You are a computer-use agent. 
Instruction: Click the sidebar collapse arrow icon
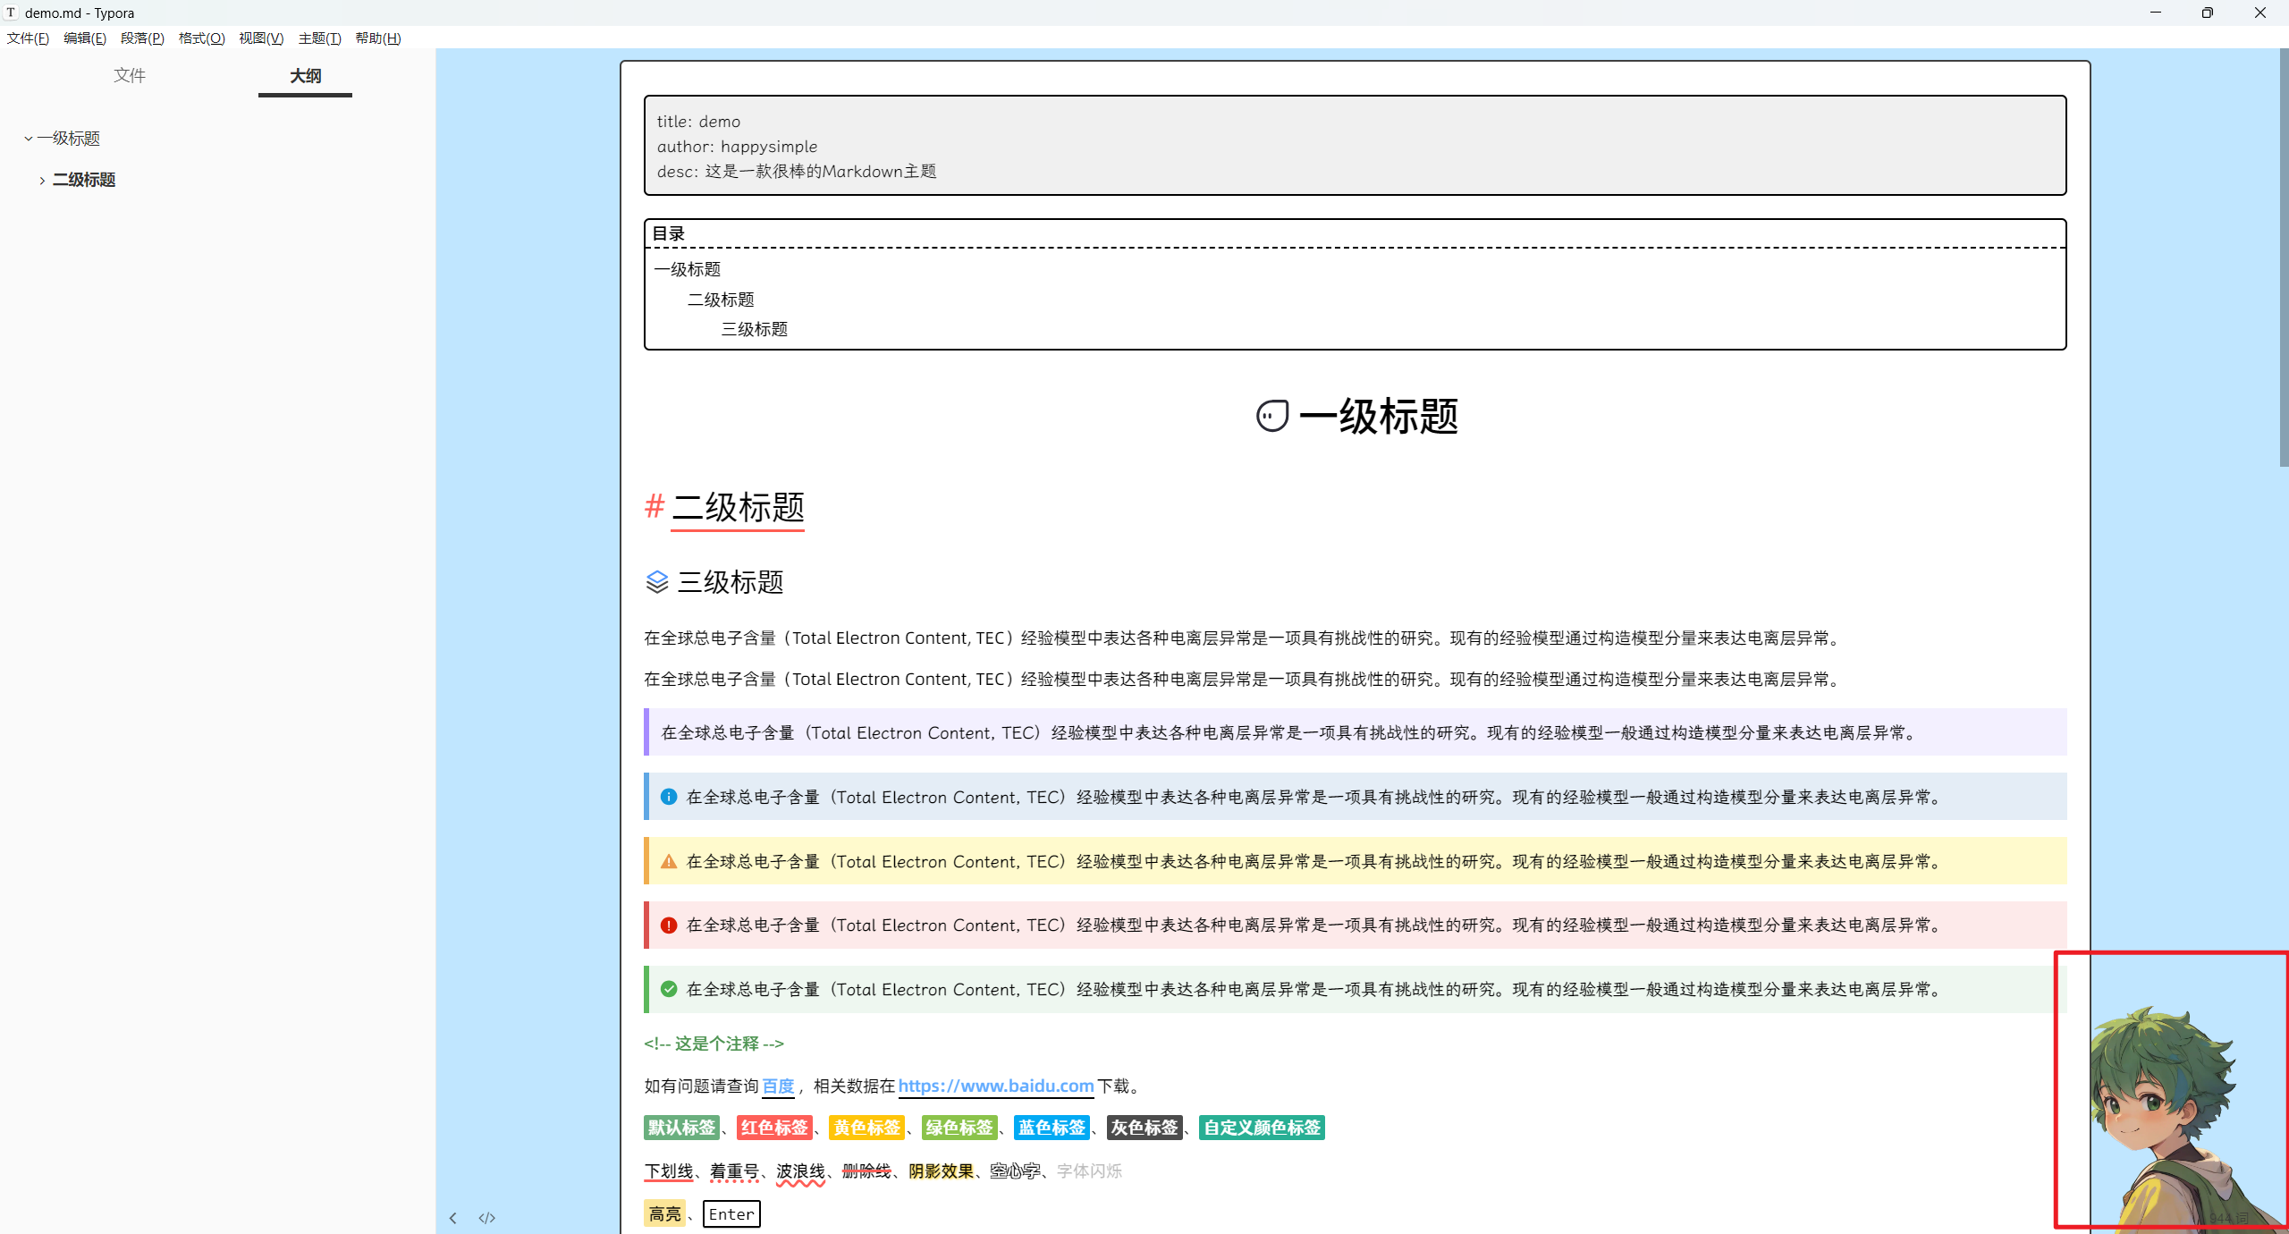[453, 1218]
